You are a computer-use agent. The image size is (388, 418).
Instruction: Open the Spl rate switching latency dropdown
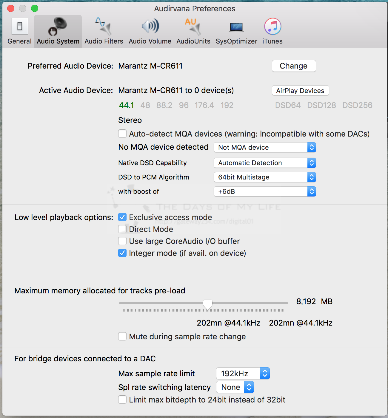pyautogui.click(x=235, y=387)
